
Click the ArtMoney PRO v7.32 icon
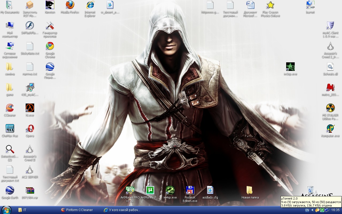click(130, 190)
